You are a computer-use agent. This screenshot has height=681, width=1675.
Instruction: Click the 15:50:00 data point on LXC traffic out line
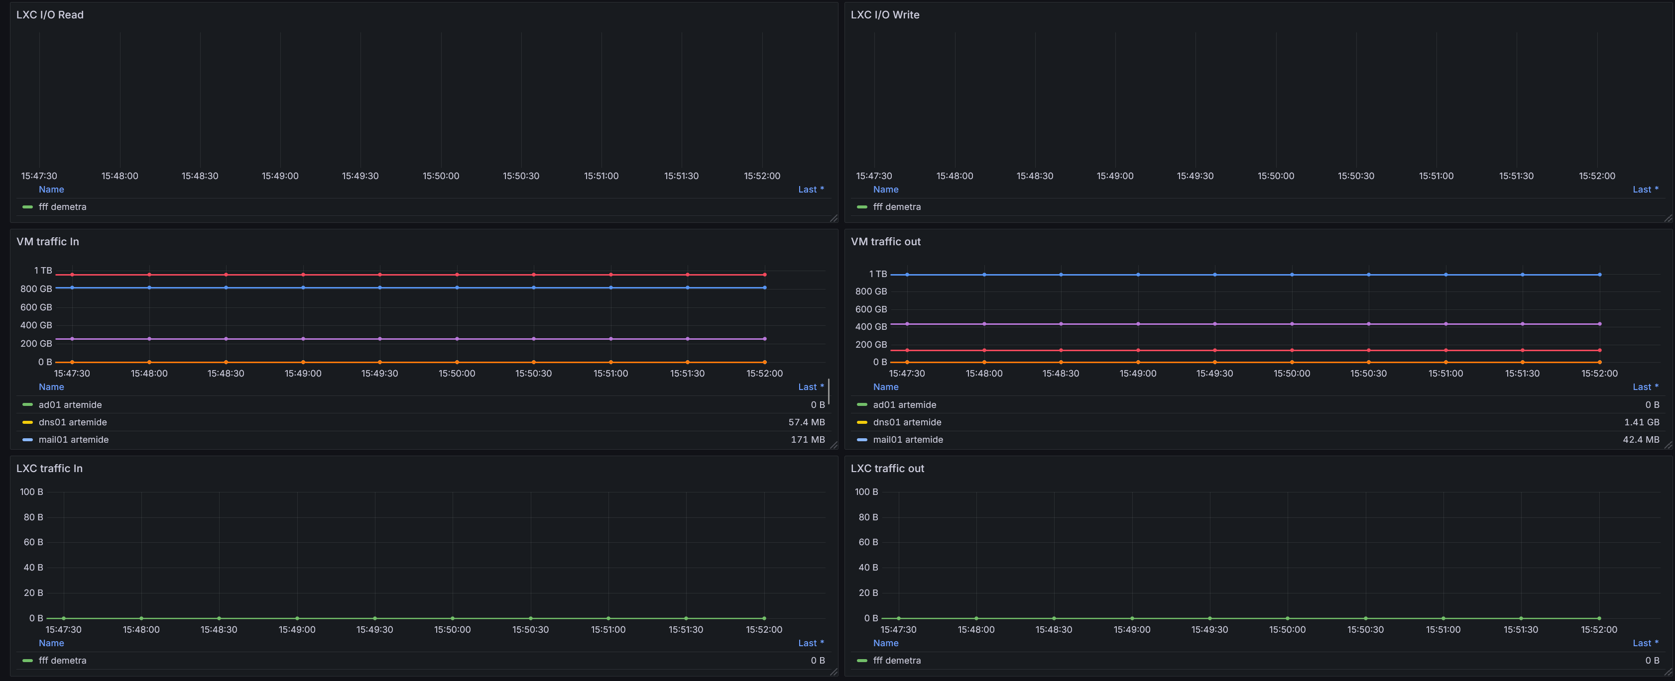[x=1288, y=619]
